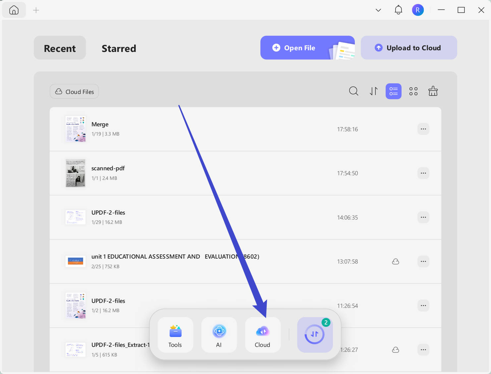Open more options for the 13:07:58 file
The width and height of the screenshot is (491, 374).
tap(423, 261)
